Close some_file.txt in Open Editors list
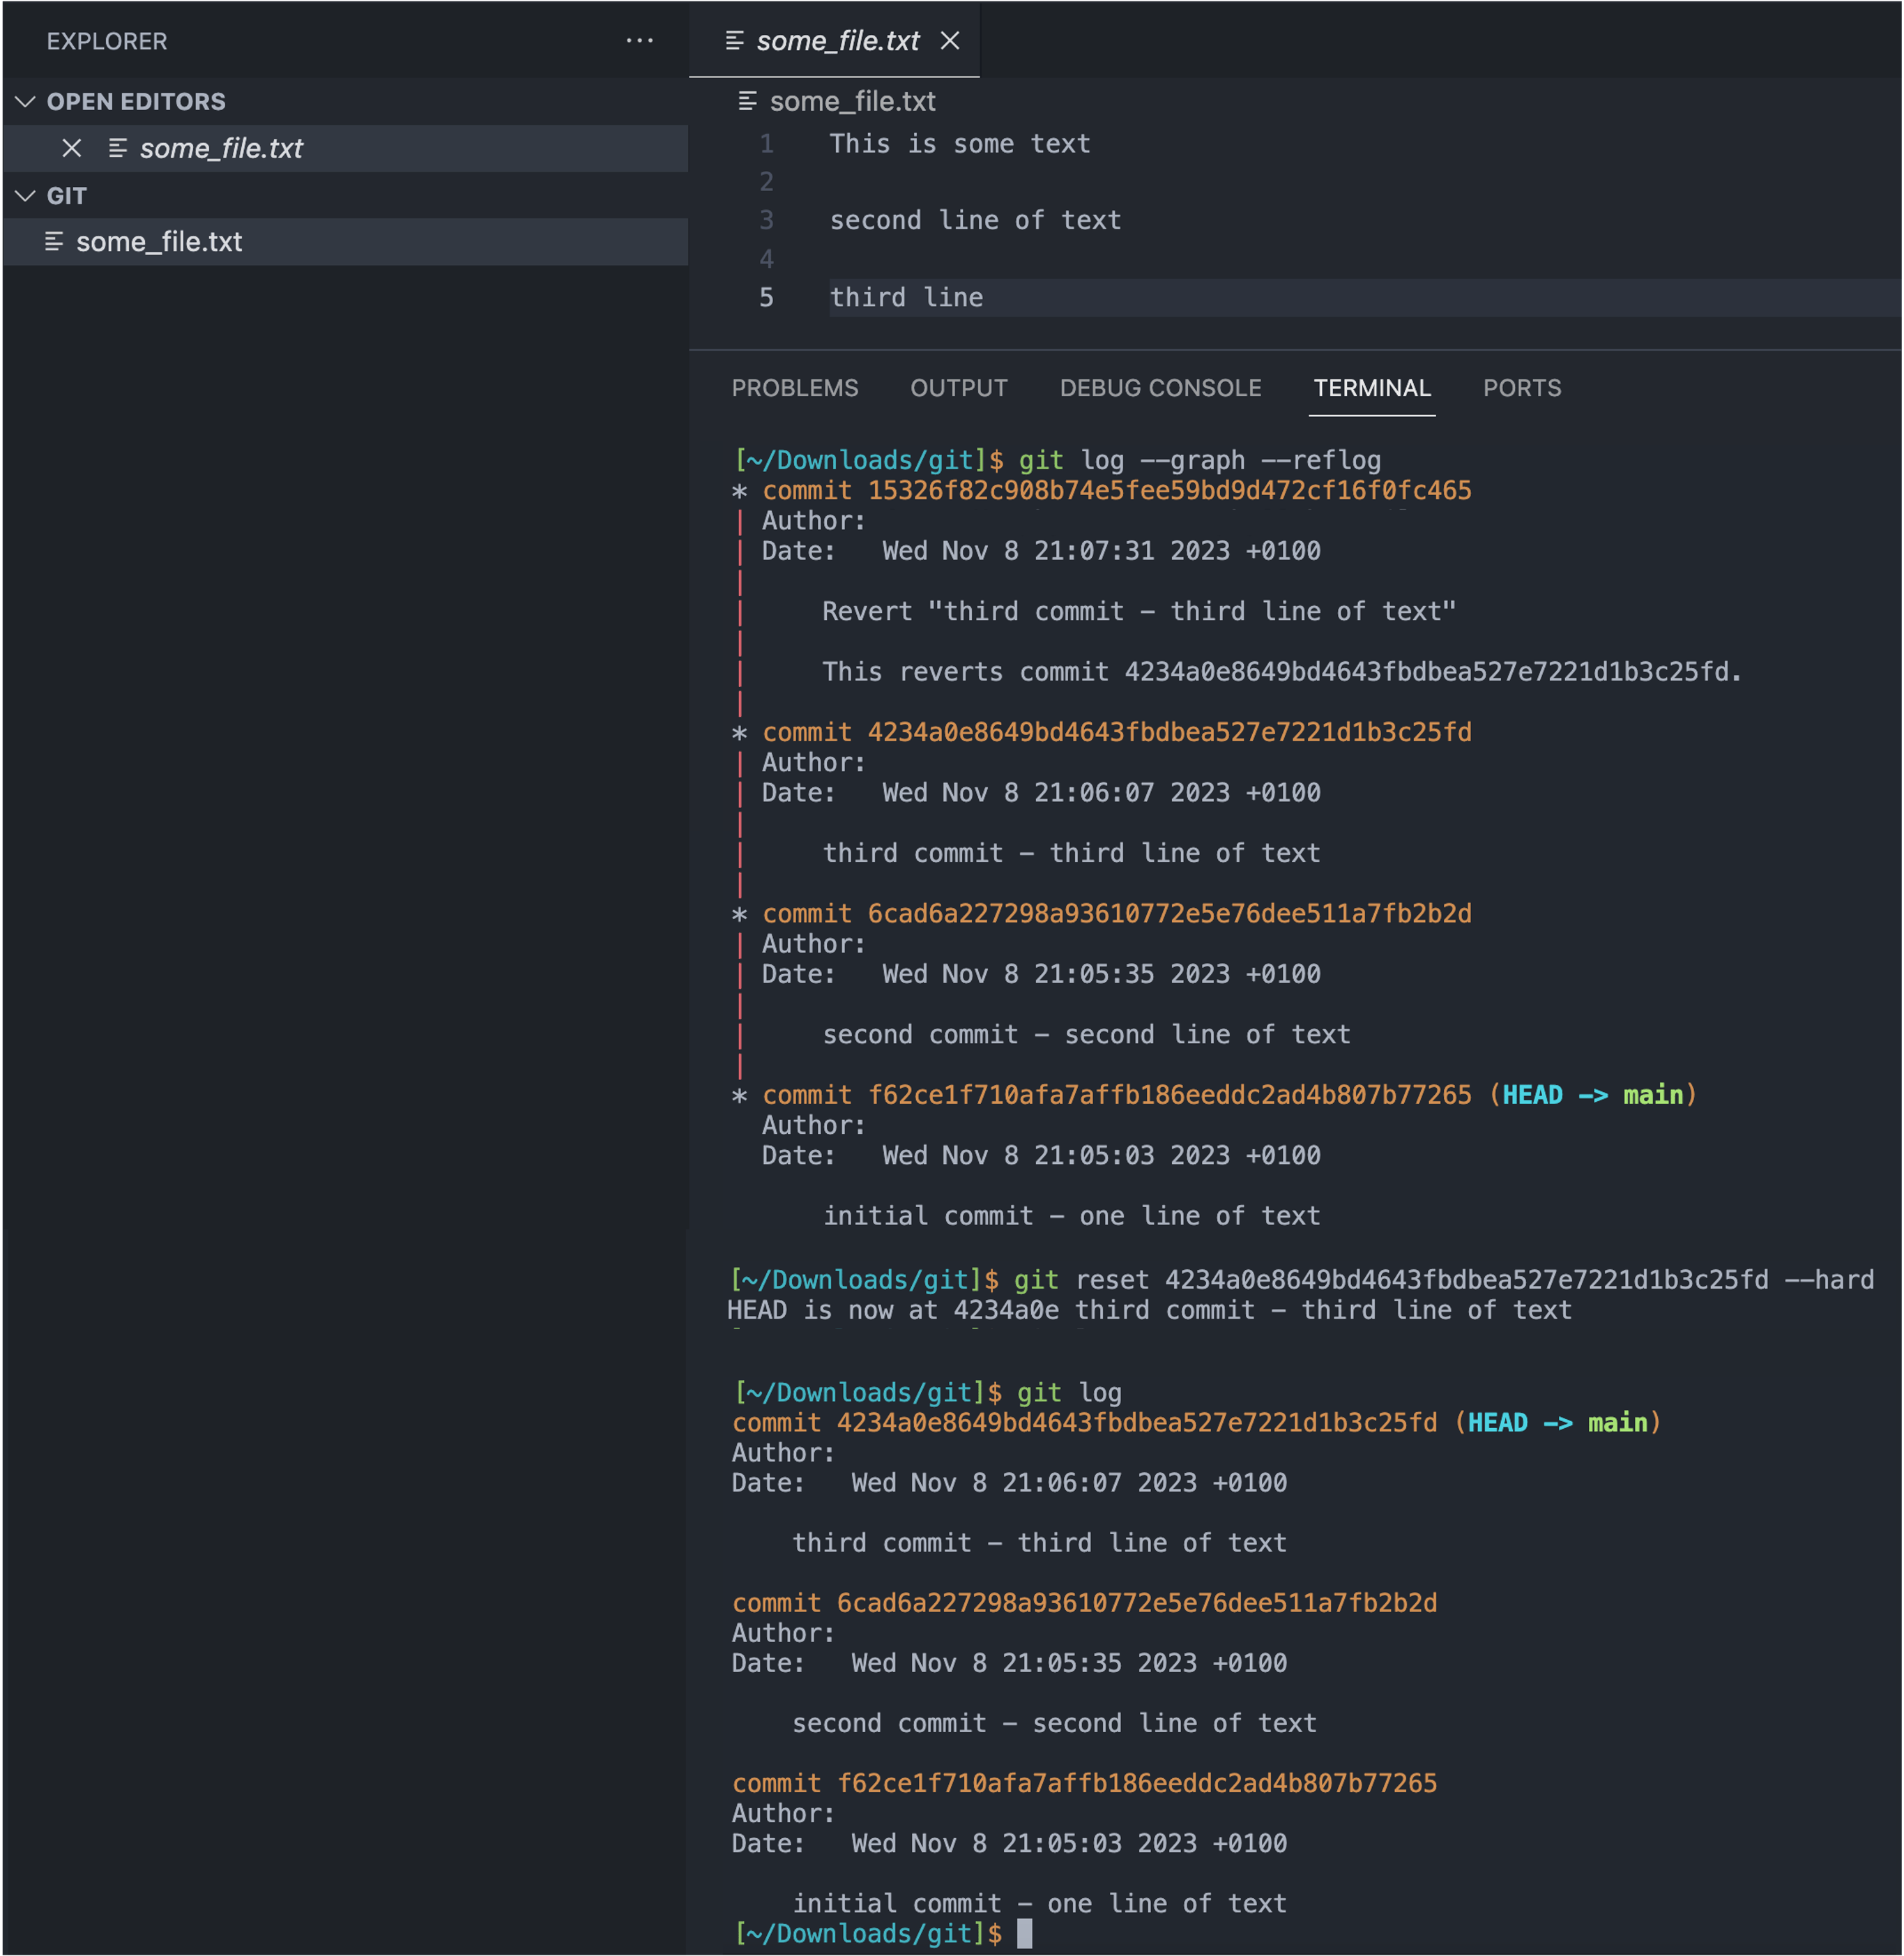Viewport: 1904px width, 1956px height. point(72,148)
